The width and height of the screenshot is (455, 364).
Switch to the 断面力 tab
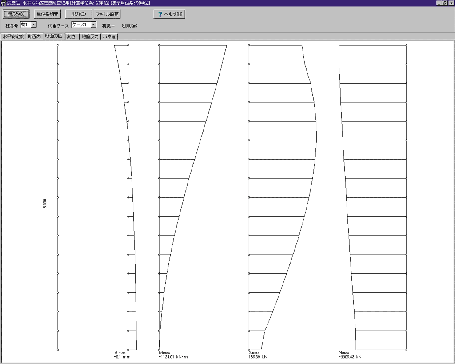click(x=34, y=37)
